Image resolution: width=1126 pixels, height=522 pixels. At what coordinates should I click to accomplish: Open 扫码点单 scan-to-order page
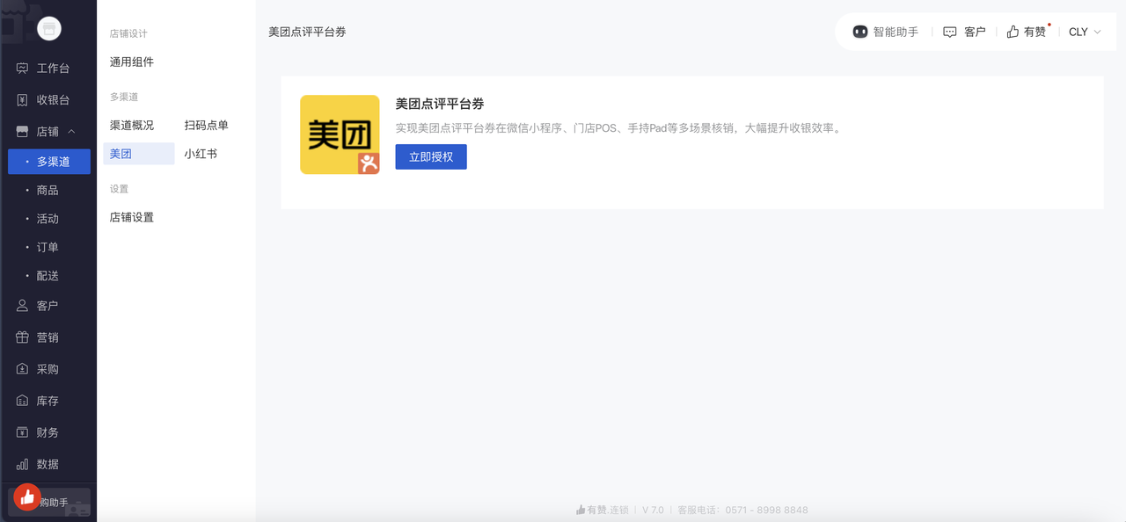(x=207, y=126)
